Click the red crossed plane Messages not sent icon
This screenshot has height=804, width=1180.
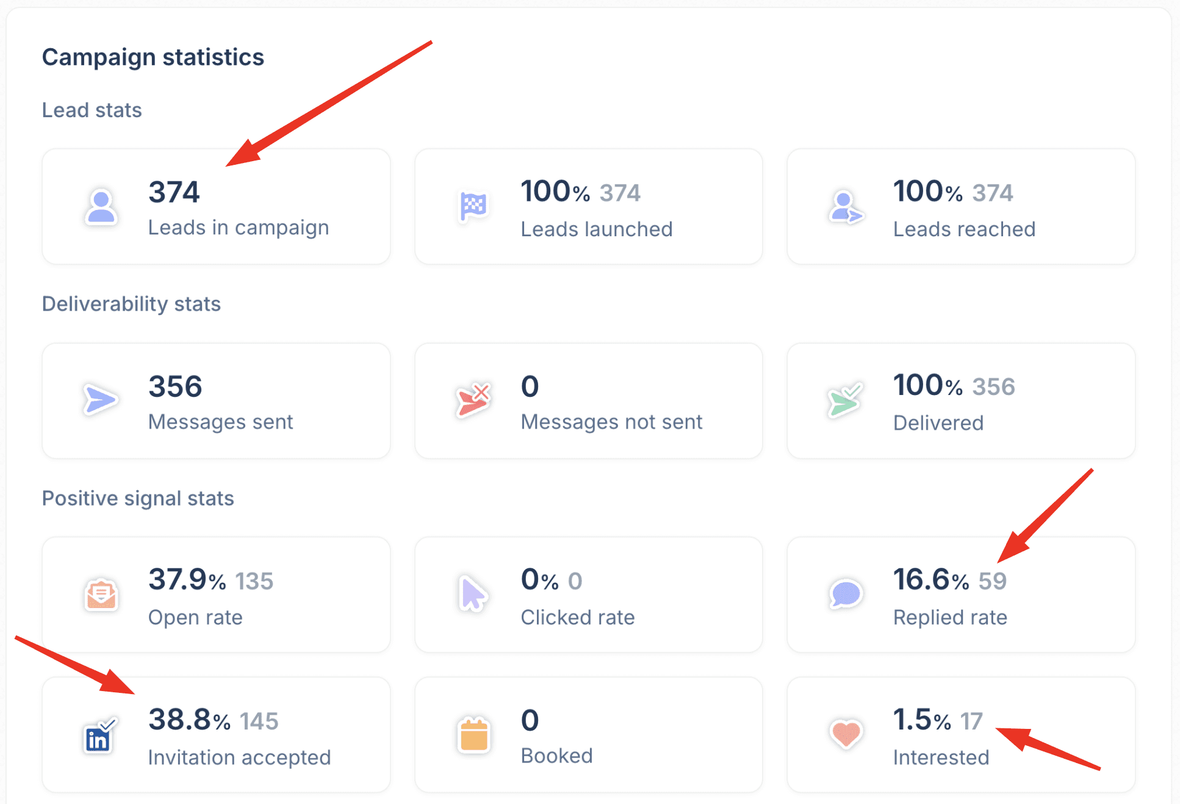(473, 401)
